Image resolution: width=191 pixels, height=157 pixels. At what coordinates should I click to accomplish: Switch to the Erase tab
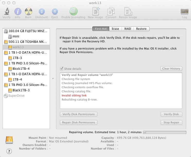click(115, 29)
